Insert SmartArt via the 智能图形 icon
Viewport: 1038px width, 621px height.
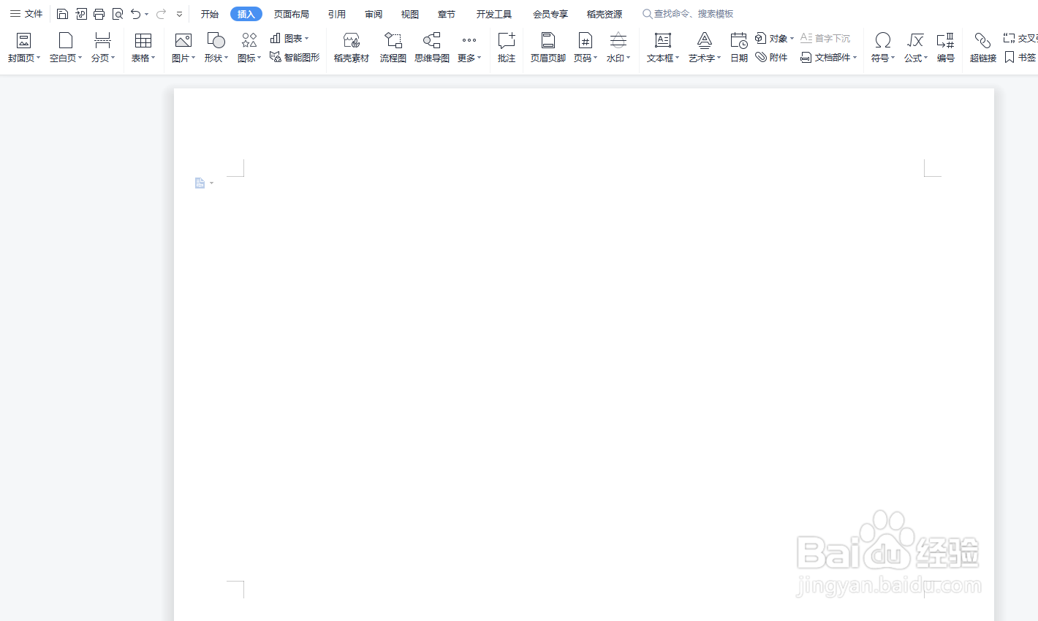(x=295, y=57)
